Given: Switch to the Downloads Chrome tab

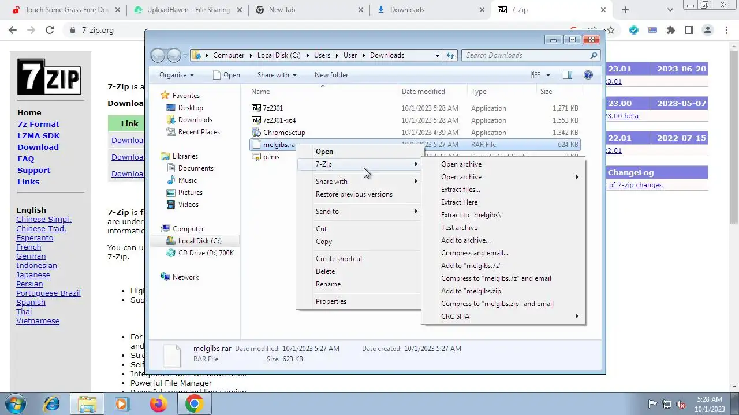Looking at the screenshot, I should tap(430, 10).
